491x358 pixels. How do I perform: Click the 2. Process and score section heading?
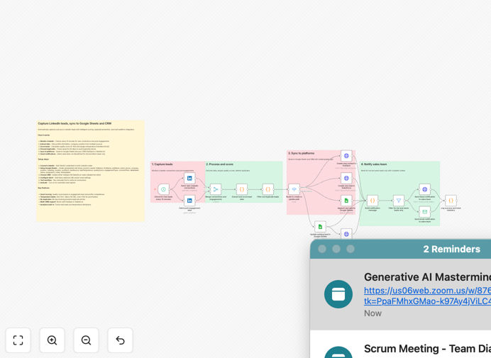pos(220,164)
